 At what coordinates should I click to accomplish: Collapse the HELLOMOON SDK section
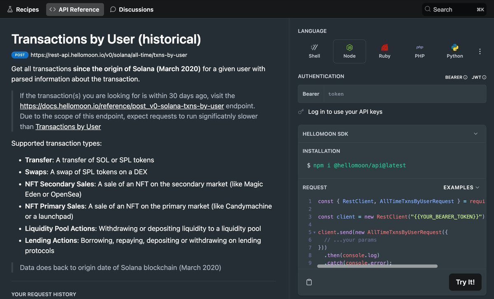point(475,134)
